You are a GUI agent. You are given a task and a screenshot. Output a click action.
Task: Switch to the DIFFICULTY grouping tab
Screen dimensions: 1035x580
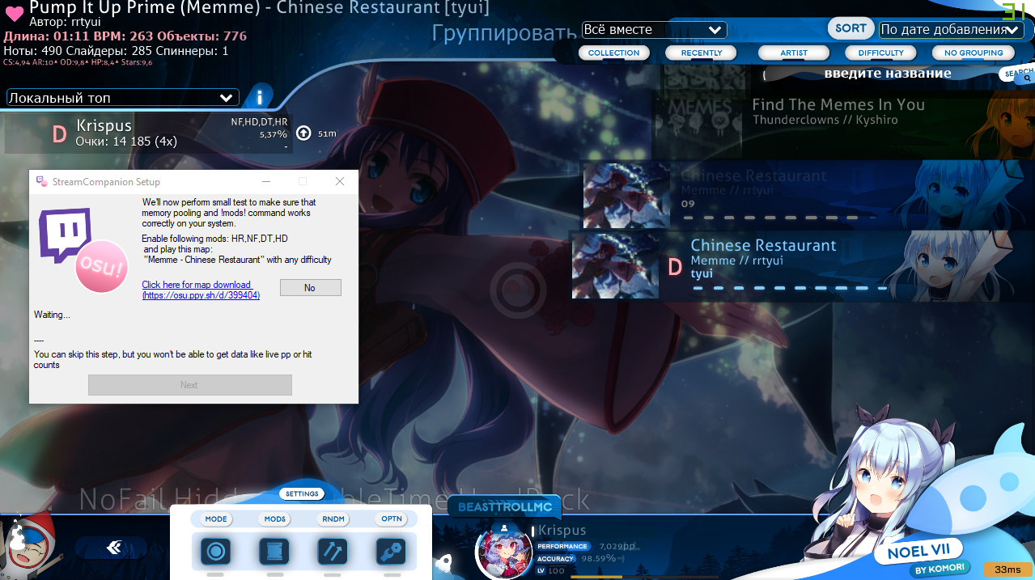(x=880, y=53)
